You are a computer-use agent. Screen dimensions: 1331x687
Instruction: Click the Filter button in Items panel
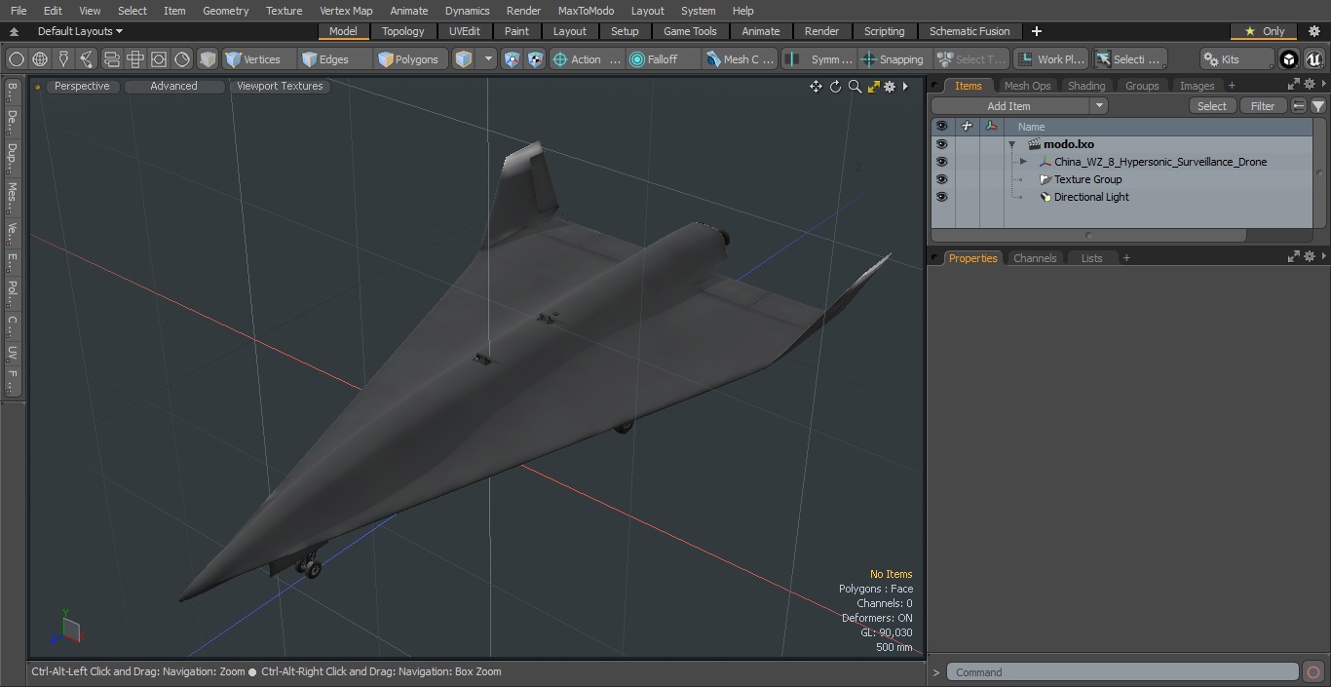pyautogui.click(x=1263, y=106)
